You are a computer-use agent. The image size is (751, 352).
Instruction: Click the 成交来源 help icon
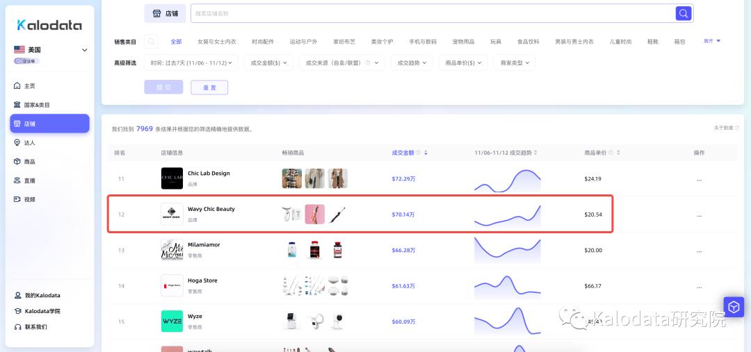(x=368, y=62)
